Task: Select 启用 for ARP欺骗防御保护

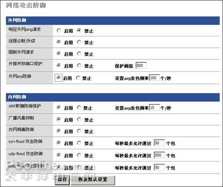Action: [59, 108]
